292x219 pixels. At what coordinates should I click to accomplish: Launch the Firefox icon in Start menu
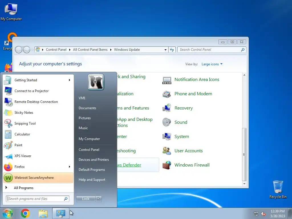click(8, 167)
